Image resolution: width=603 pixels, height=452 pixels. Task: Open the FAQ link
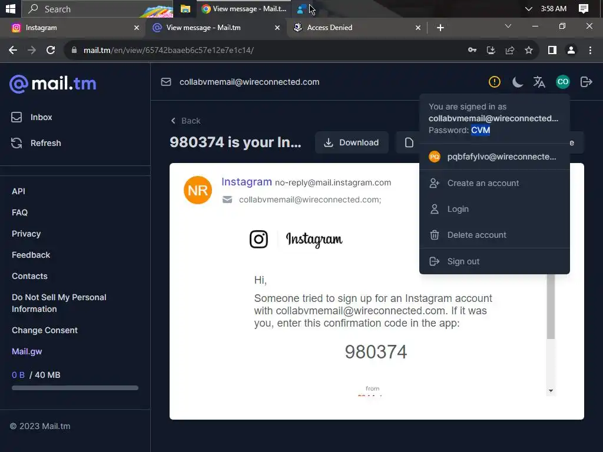(19, 212)
